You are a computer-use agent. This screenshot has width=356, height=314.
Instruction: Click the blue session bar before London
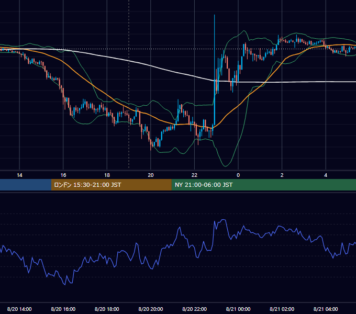tap(26, 185)
